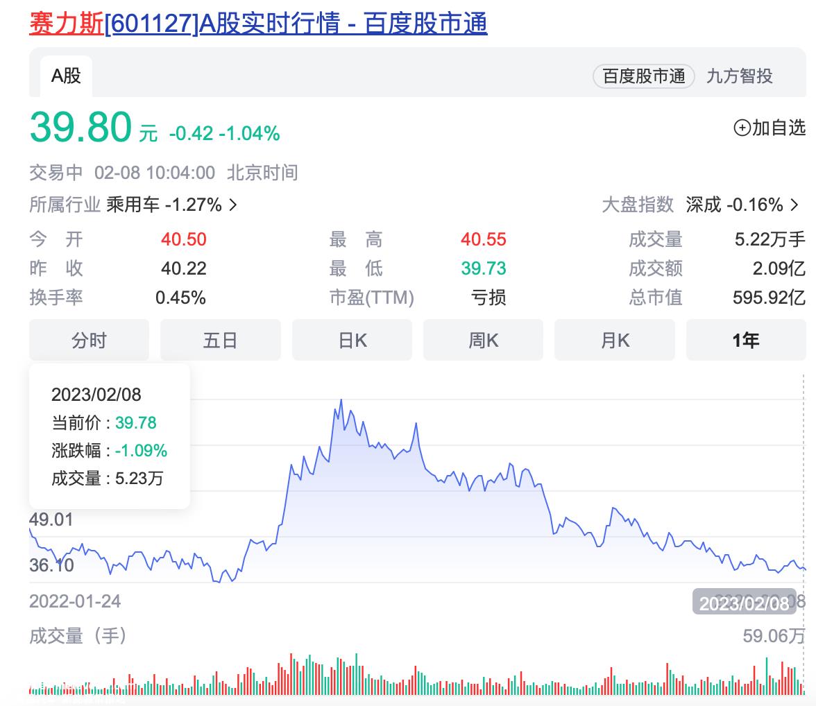Click price change -0.42 -1.04%

coord(224,134)
